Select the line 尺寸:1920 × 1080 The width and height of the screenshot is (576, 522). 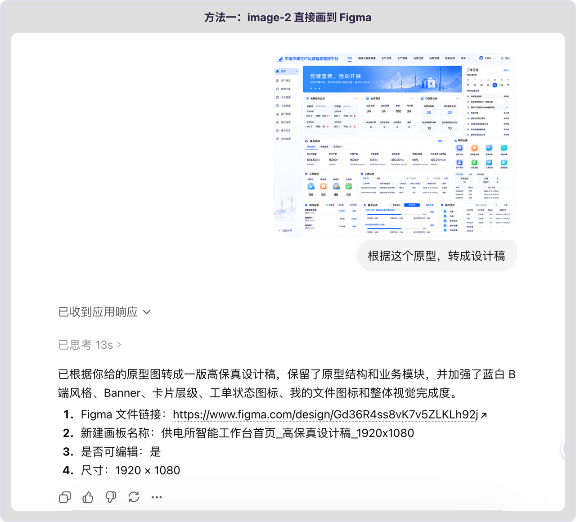[130, 470]
